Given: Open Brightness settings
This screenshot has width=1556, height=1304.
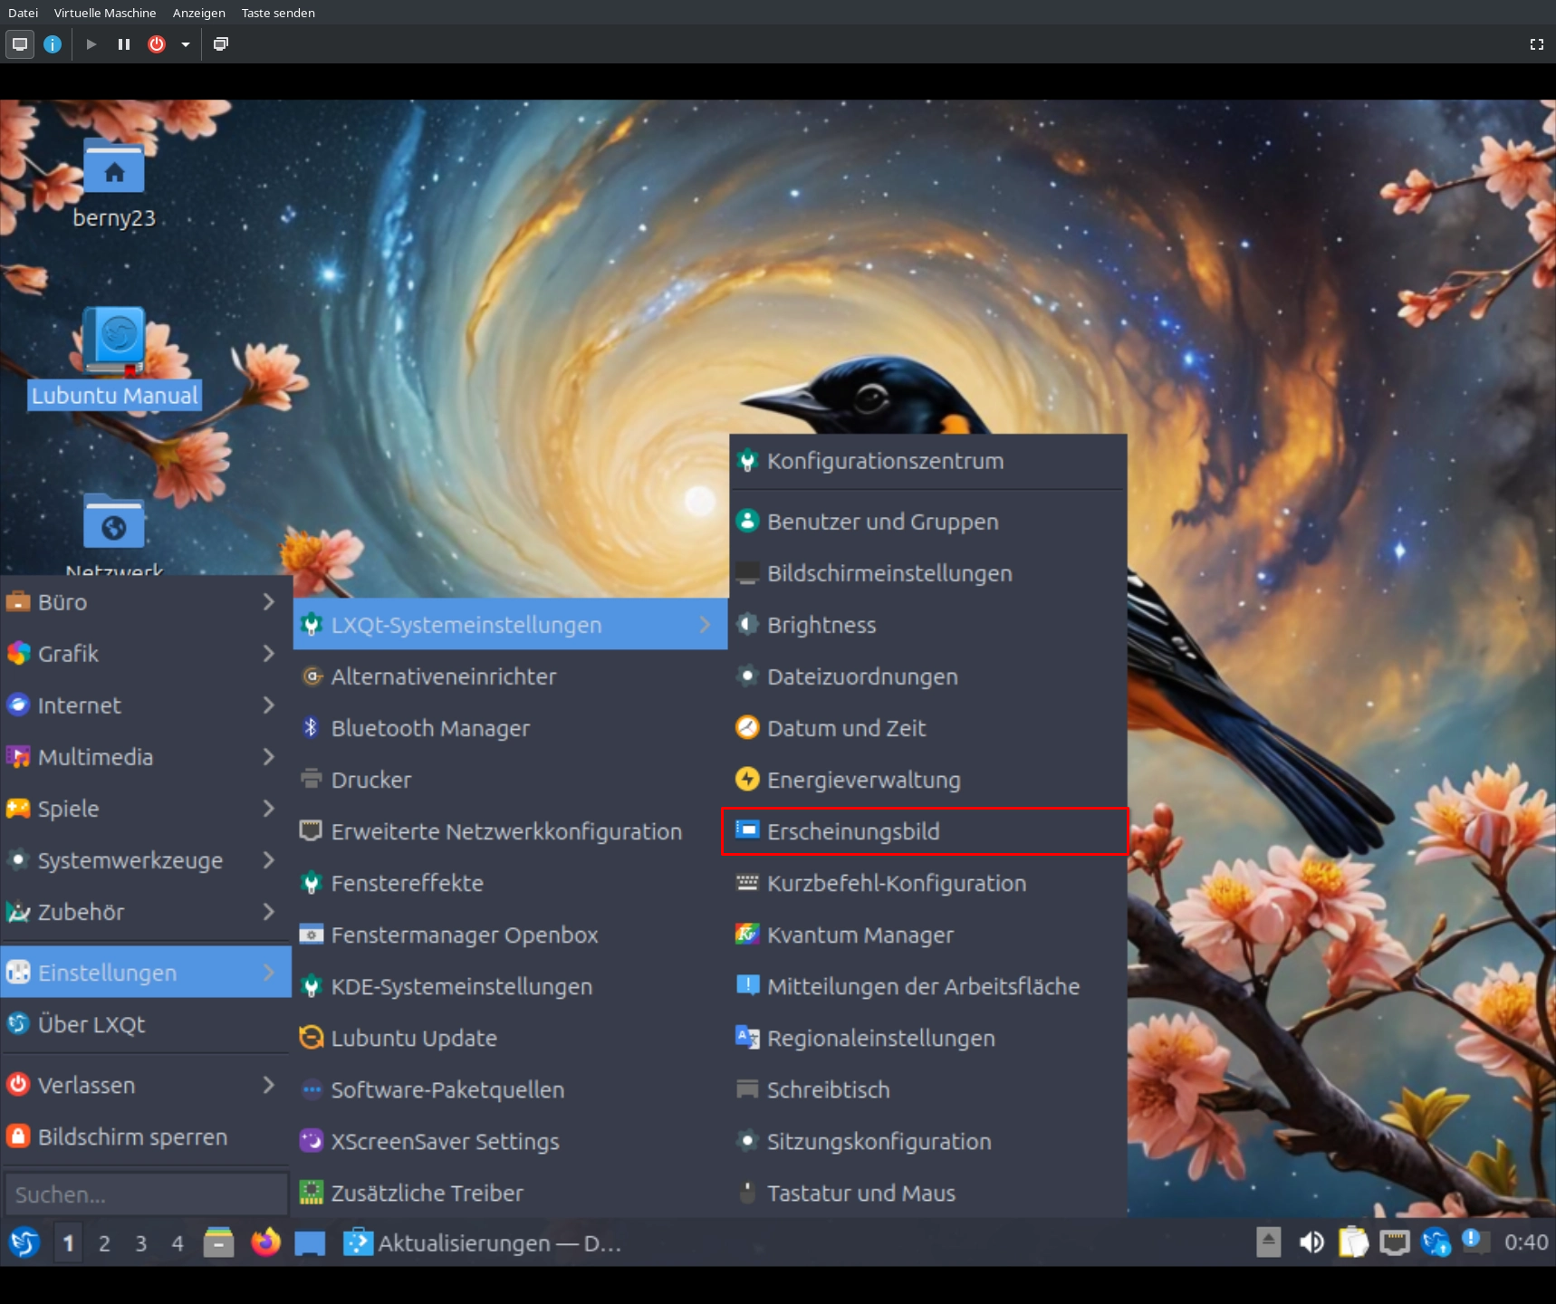Looking at the screenshot, I should click(x=928, y=625).
